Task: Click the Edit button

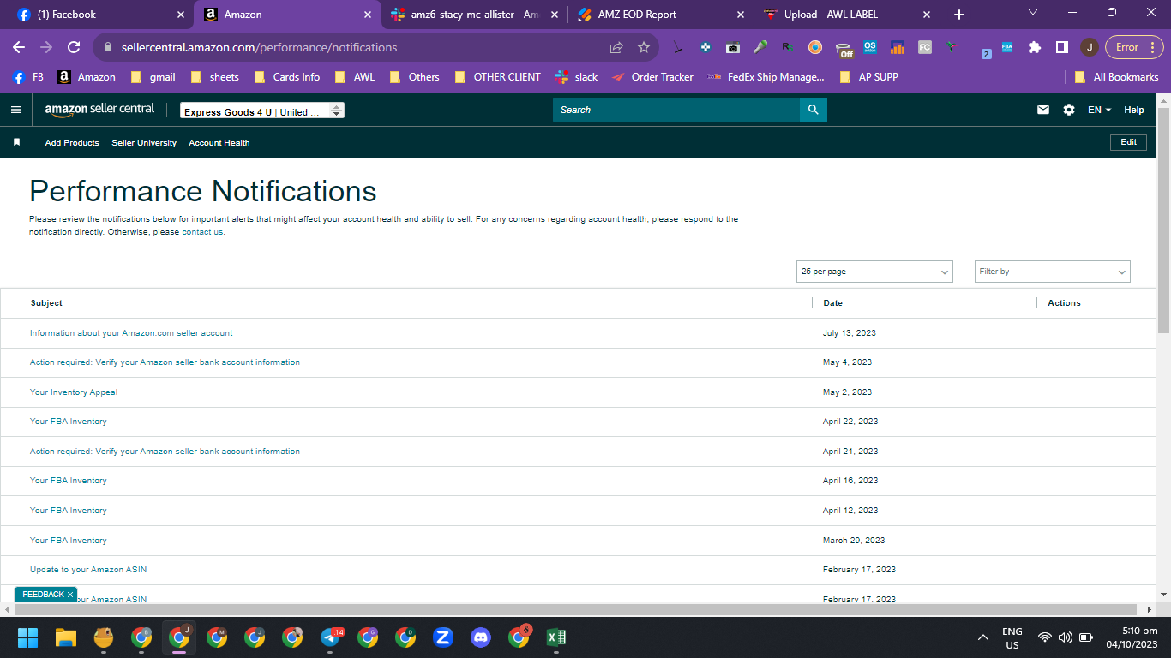Action: (1128, 142)
